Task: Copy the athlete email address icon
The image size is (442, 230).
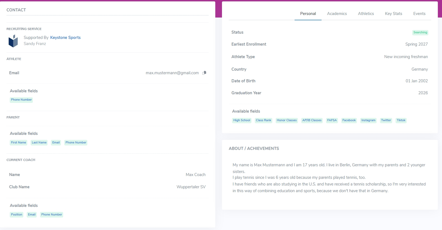Action: pos(204,73)
